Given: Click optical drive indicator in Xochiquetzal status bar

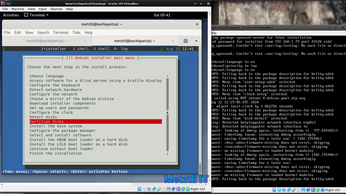Looking at the screenshot, I should click(144, 189).
